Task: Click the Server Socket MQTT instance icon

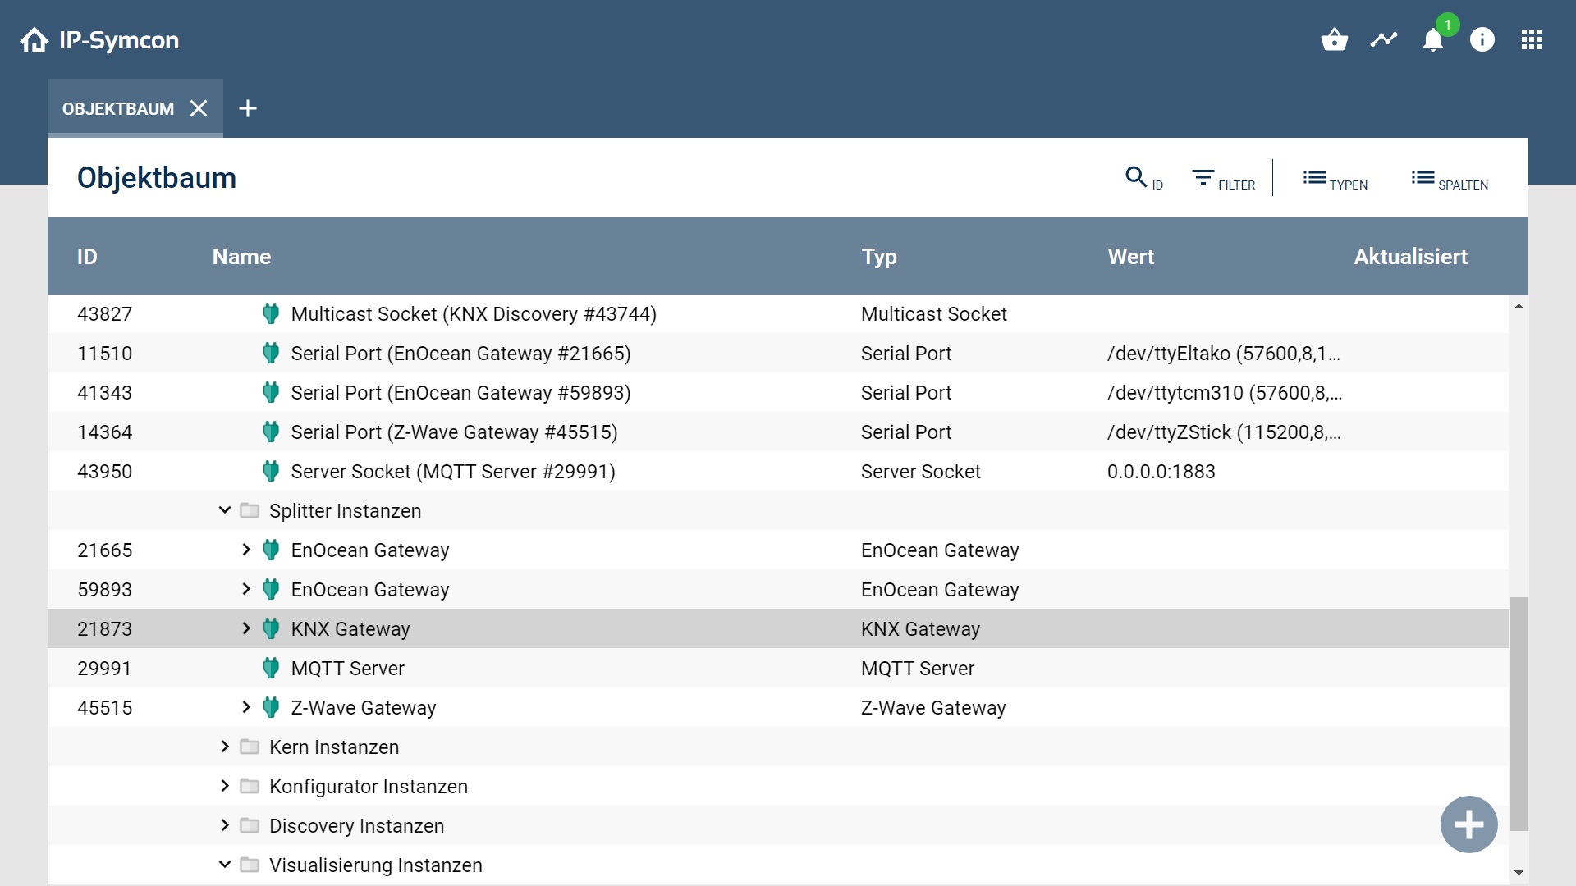Action: 271,471
